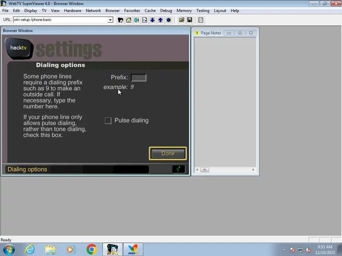
Task: Click into the Prefix input field
Action: pyautogui.click(x=139, y=77)
